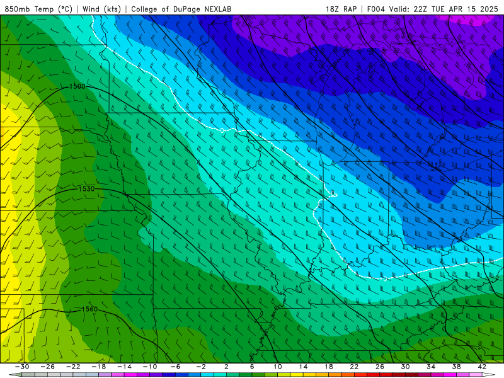The width and height of the screenshot is (504, 378).
Task: Click the '850mb Temp (°C)' title text
Action: [x=38, y=9]
